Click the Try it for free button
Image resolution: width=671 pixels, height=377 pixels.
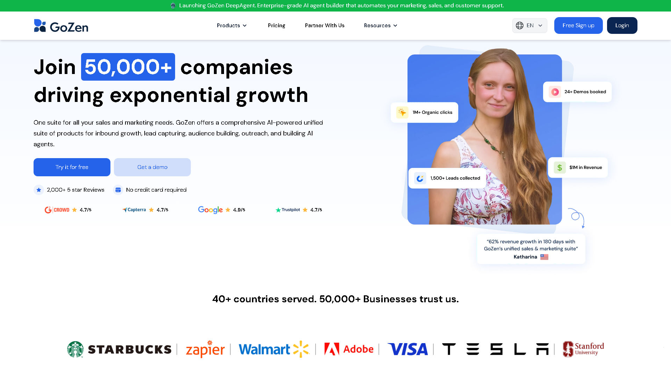point(72,167)
